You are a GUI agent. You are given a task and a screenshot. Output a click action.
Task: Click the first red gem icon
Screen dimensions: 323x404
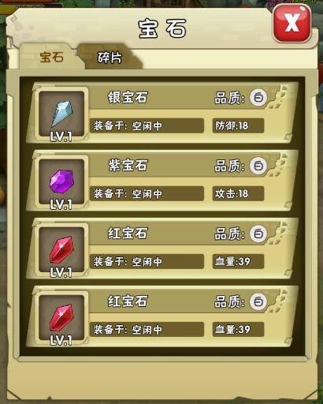(x=61, y=249)
